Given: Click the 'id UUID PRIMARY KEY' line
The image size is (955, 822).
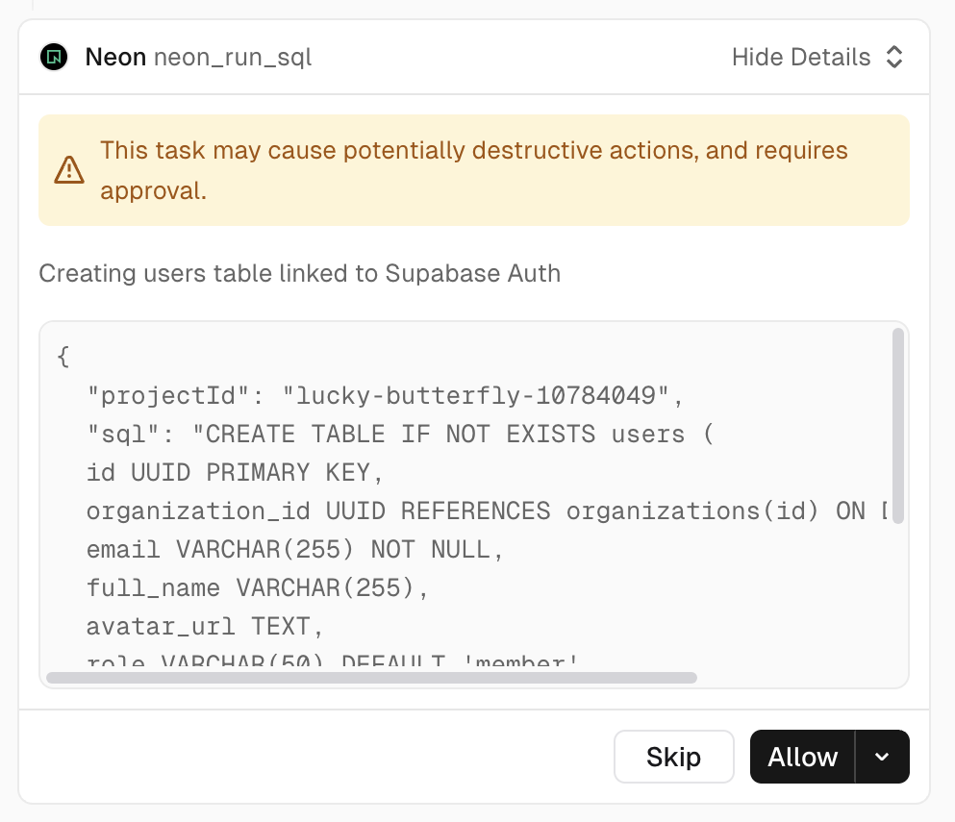Looking at the screenshot, I should (x=235, y=472).
